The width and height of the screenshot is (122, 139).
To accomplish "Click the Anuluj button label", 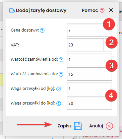I will click(x=96, y=126).
